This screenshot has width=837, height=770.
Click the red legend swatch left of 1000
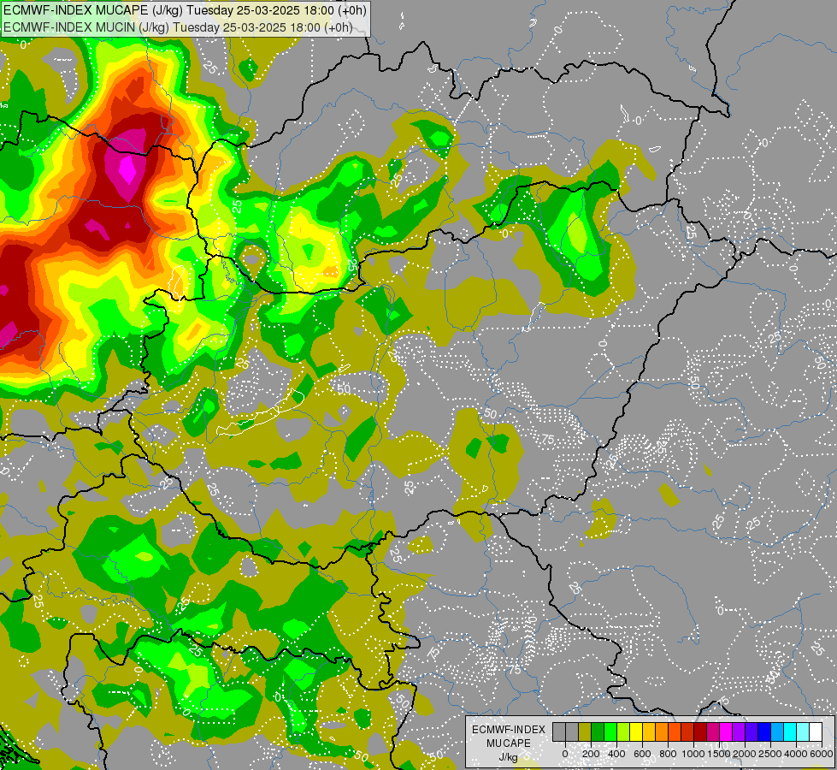(x=687, y=731)
